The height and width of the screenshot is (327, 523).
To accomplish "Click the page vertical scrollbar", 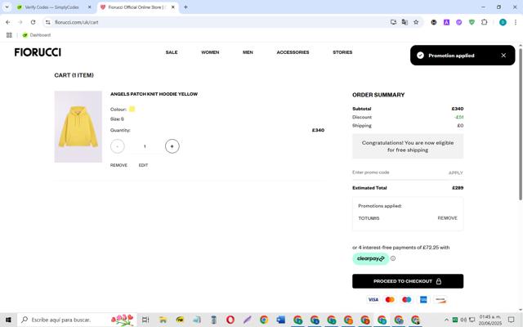I will [x=521, y=123].
